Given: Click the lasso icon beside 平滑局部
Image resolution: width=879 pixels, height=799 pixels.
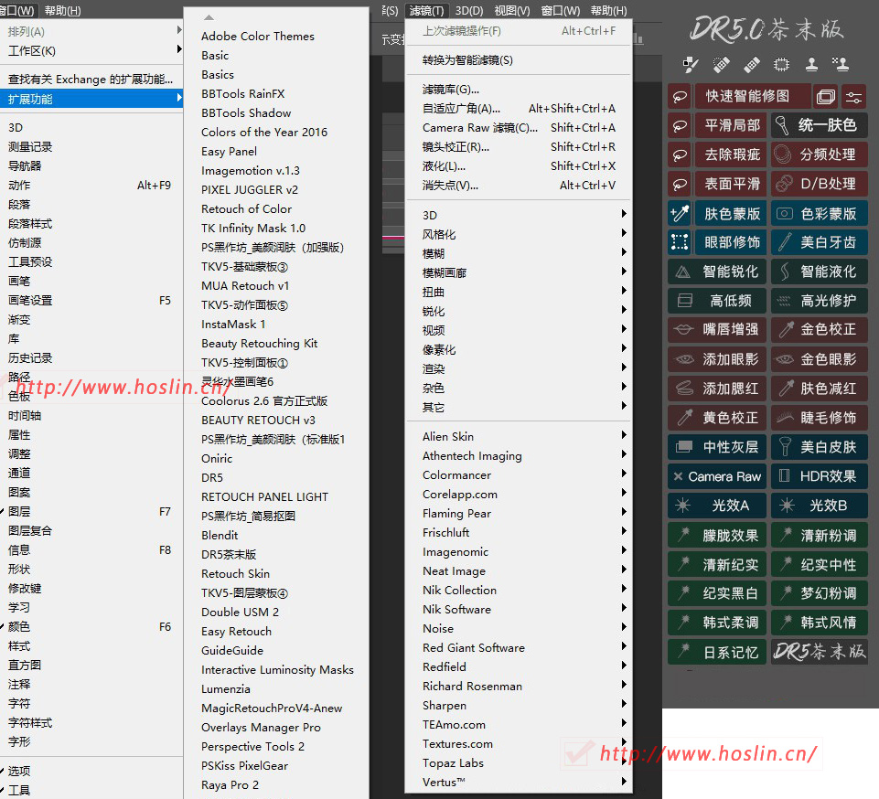Looking at the screenshot, I should (681, 125).
